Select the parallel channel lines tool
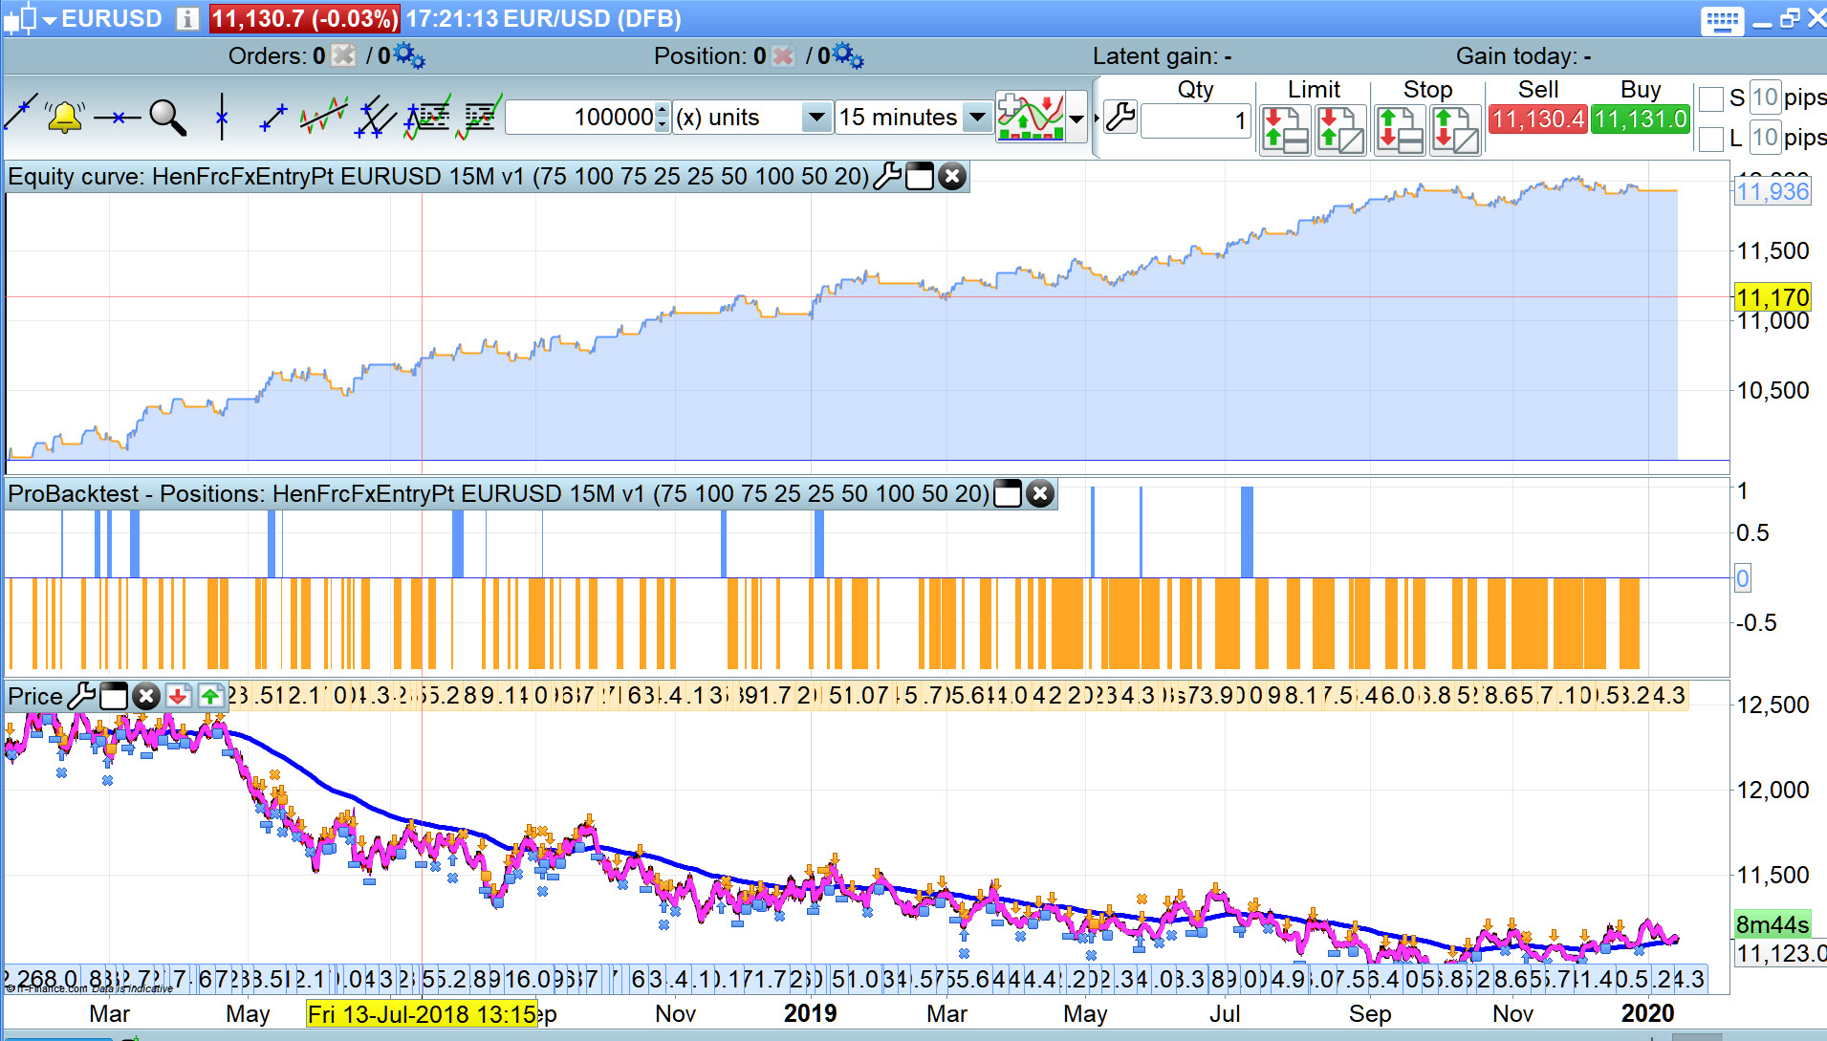The height and width of the screenshot is (1041, 1827). pyautogui.click(x=375, y=117)
